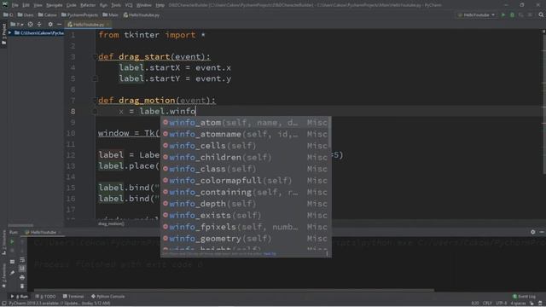Choose winfo_atomname from completion list
546x307 pixels.
pos(245,134)
